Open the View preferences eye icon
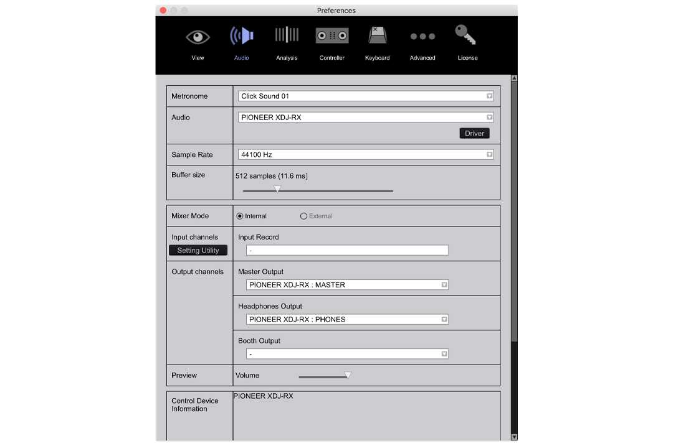Screen dimensions: 673x446 coord(198,37)
